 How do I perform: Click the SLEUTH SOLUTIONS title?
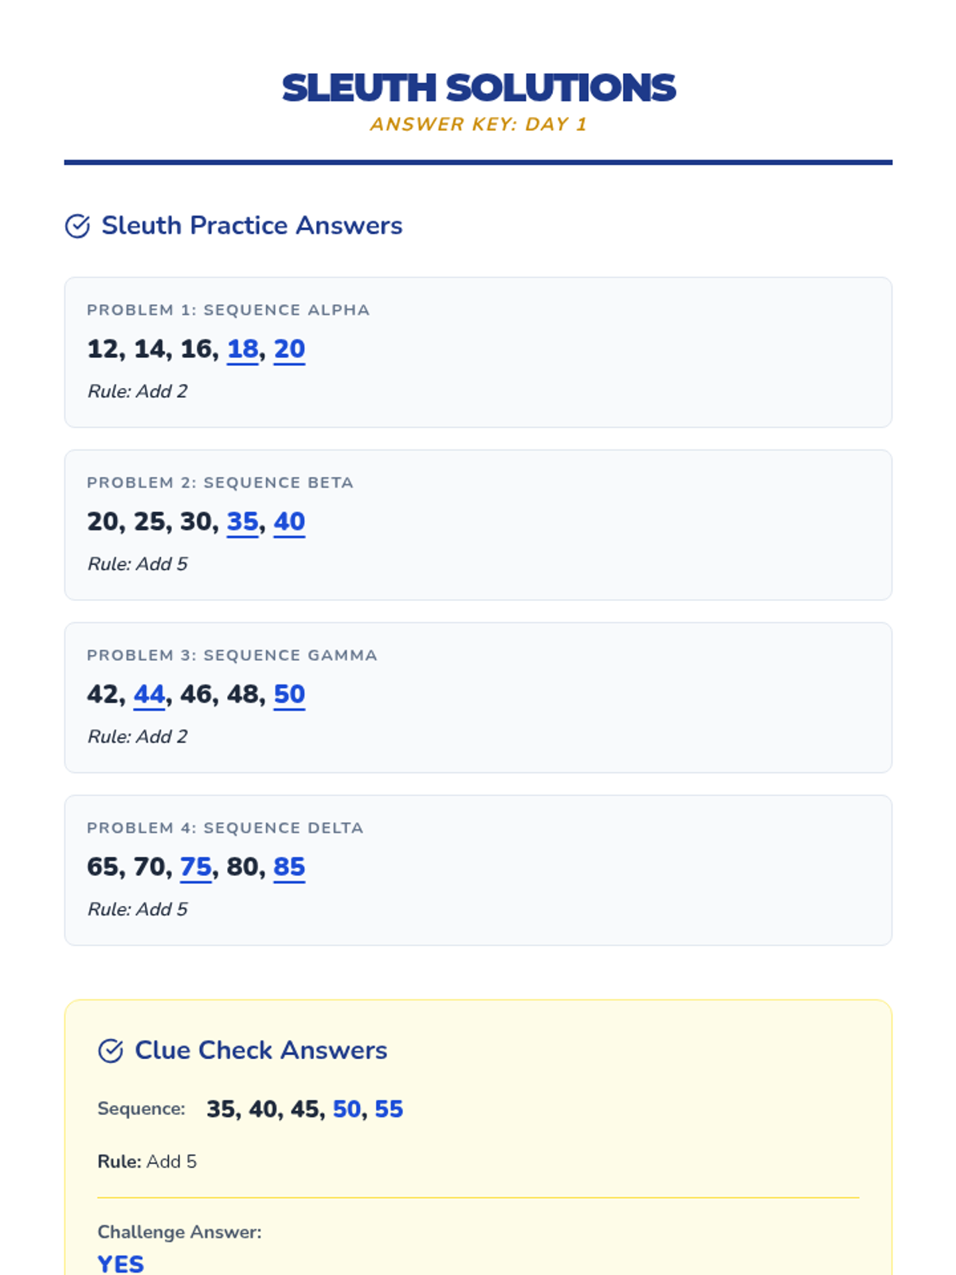pos(478,88)
